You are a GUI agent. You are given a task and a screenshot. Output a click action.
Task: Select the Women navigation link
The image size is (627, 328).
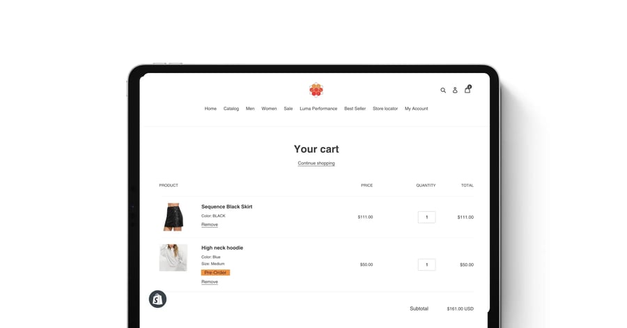point(269,109)
